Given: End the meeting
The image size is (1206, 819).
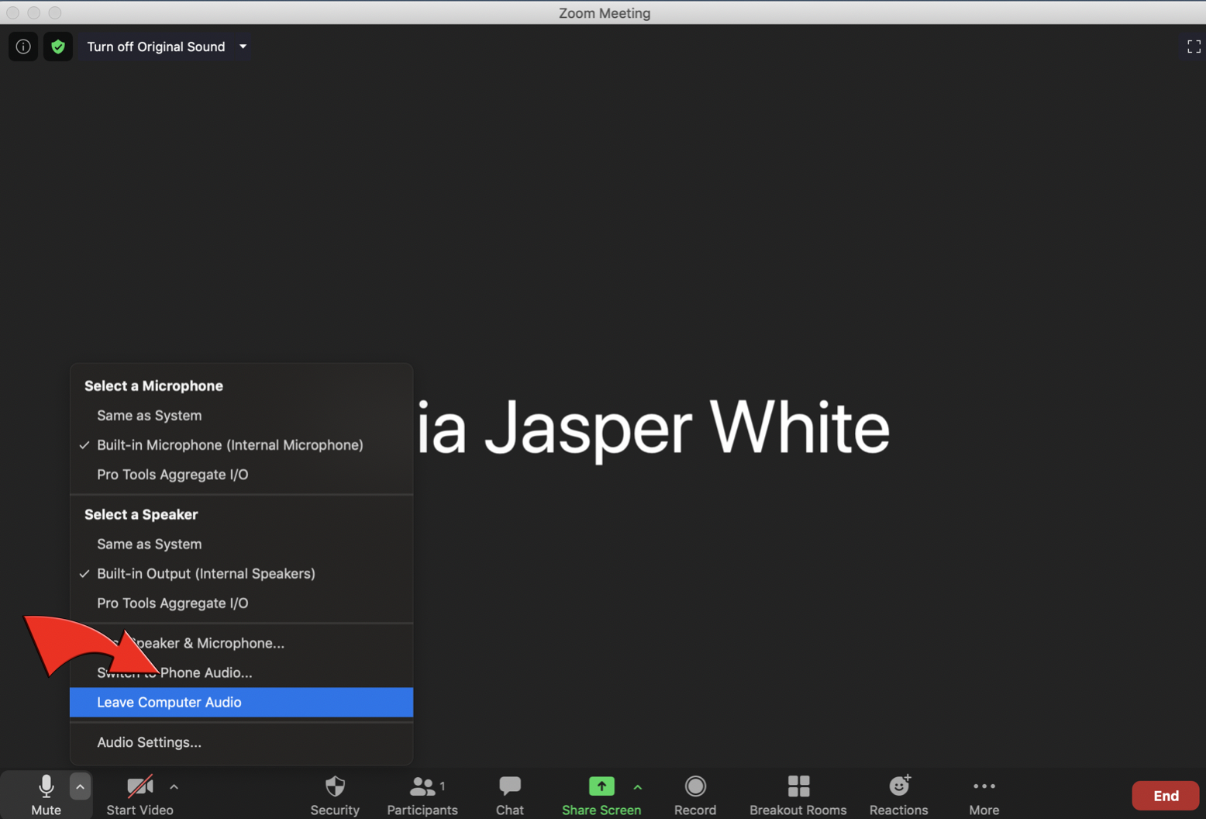Looking at the screenshot, I should 1166,796.
